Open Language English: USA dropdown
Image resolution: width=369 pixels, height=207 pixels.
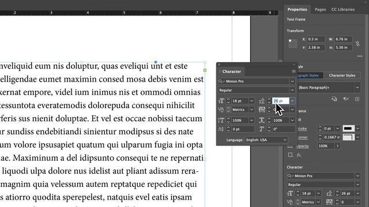click(x=266, y=140)
